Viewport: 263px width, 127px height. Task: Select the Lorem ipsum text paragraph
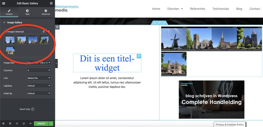click(x=107, y=82)
